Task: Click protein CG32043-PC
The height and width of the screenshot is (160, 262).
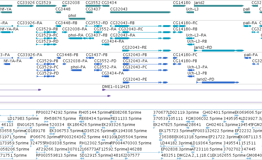Action: pyautogui.click(x=135, y=67)
